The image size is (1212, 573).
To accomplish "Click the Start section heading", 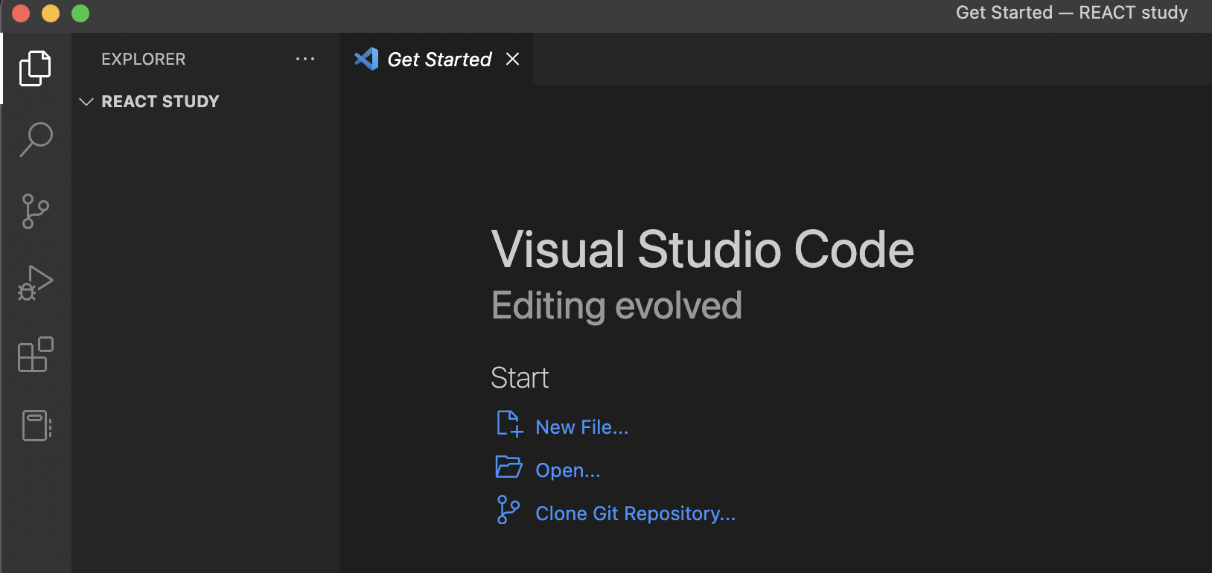I will point(520,378).
